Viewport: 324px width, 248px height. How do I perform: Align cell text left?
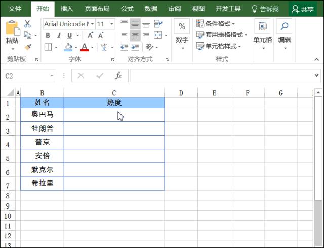coord(124,35)
